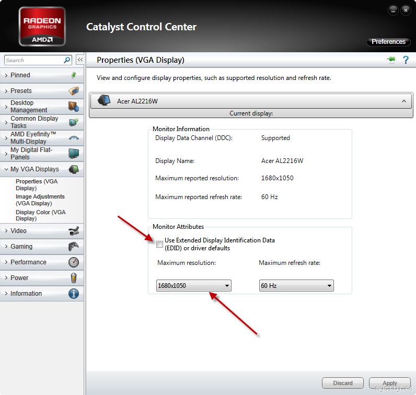416x395 pixels.
Task: Collapse the Acer AL2216W display selector chevron
Action: (x=404, y=101)
